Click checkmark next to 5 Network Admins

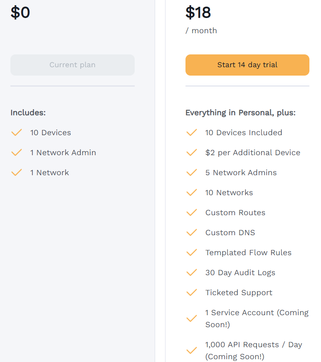(191, 172)
